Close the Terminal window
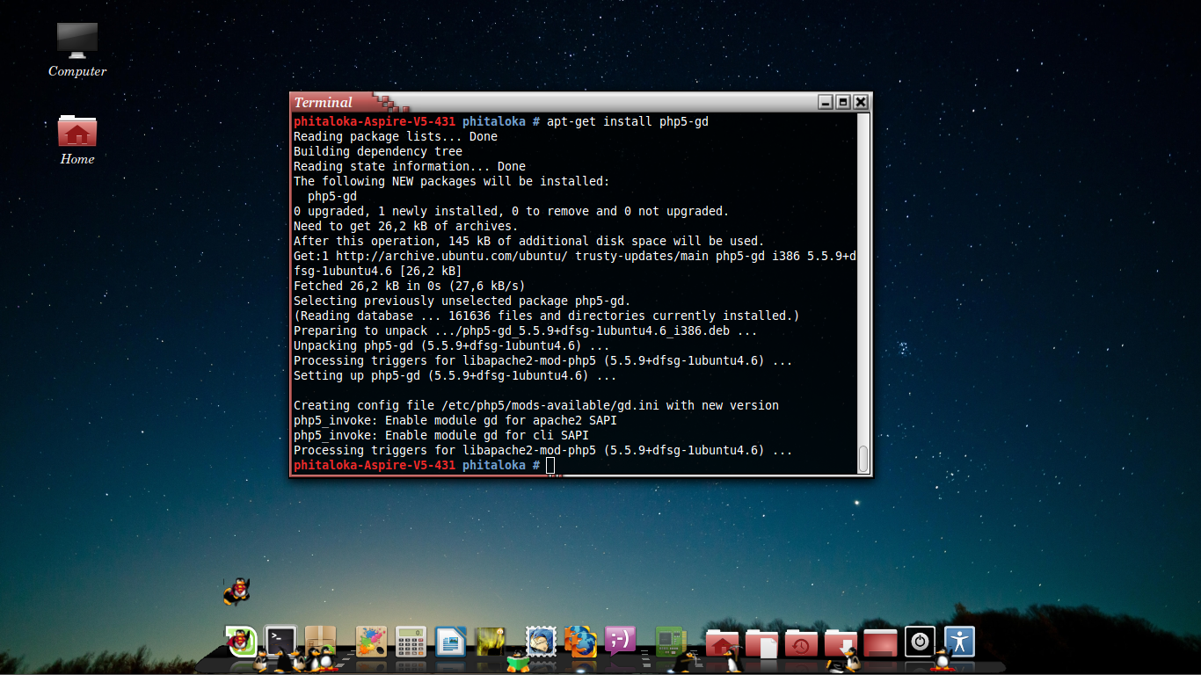The height and width of the screenshot is (675, 1201). [861, 102]
